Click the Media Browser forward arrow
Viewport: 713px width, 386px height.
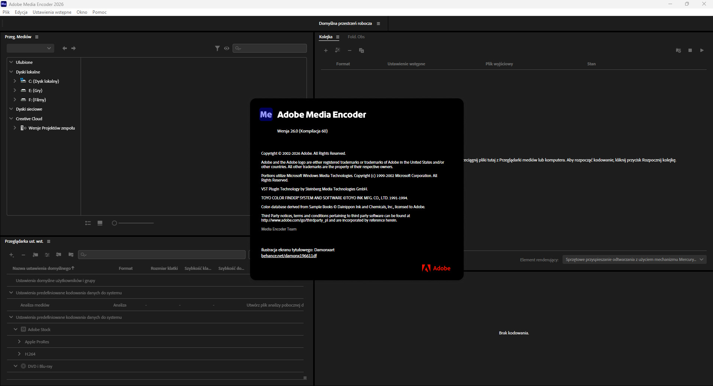(x=74, y=48)
